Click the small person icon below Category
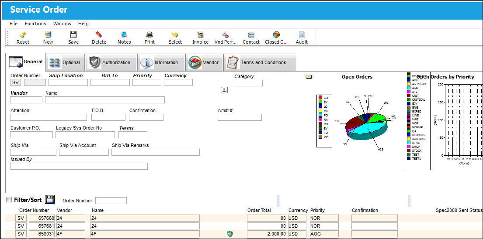Viewport: 483px width, 239px height. [x=224, y=90]
